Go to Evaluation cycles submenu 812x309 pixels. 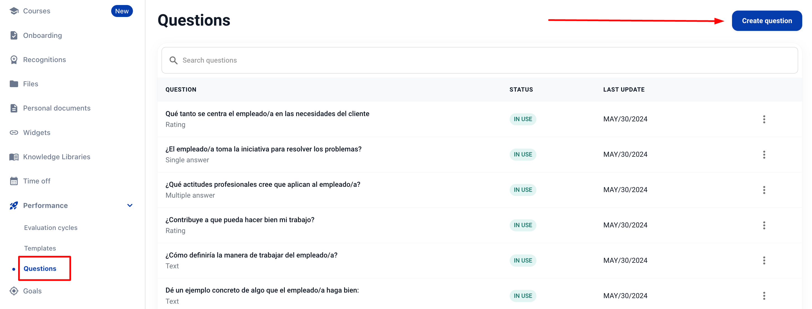click(51, 227)
